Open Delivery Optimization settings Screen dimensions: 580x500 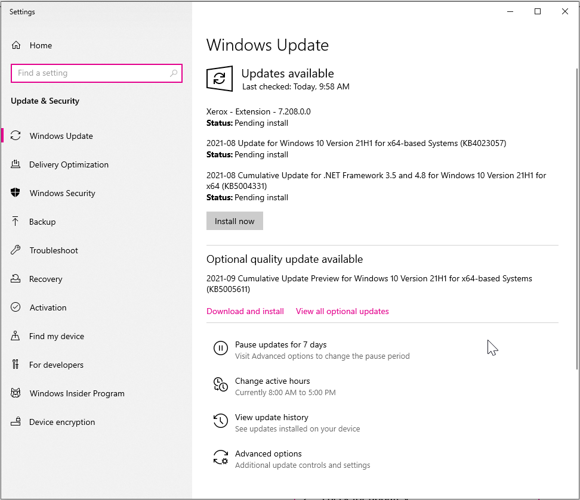pyautogui.click(x=69, y=164)
